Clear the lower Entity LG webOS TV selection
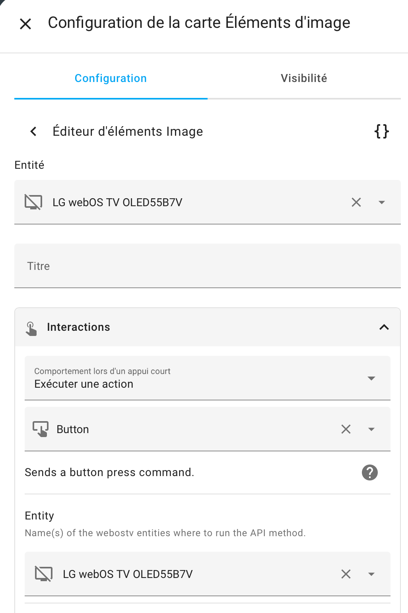 coord(346,574)
